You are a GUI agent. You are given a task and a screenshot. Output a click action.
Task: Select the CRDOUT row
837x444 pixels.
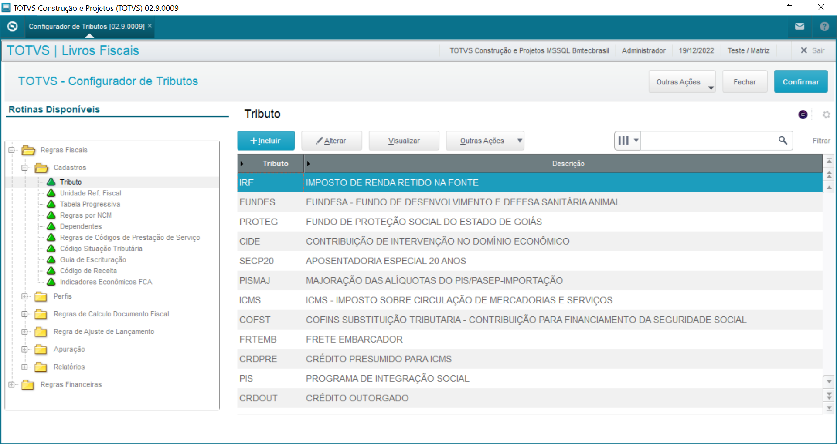tap(530, 398)
